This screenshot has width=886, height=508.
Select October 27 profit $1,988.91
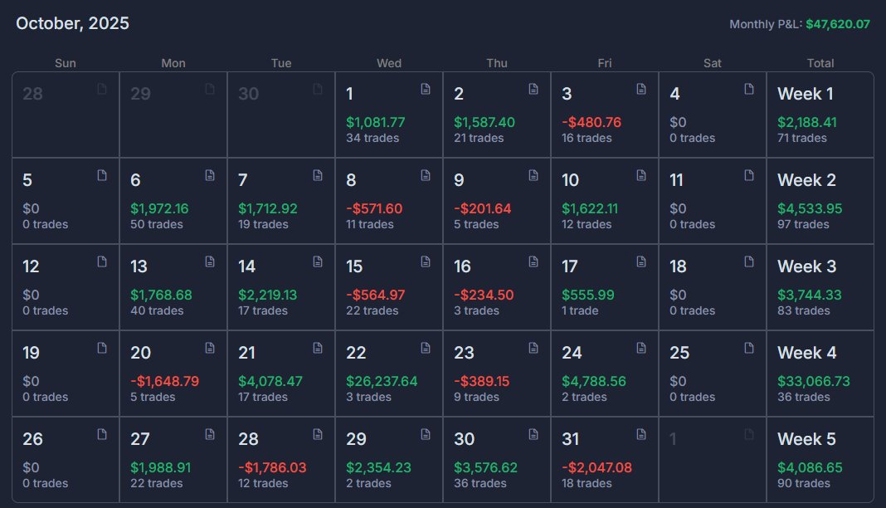pos(160,468)
